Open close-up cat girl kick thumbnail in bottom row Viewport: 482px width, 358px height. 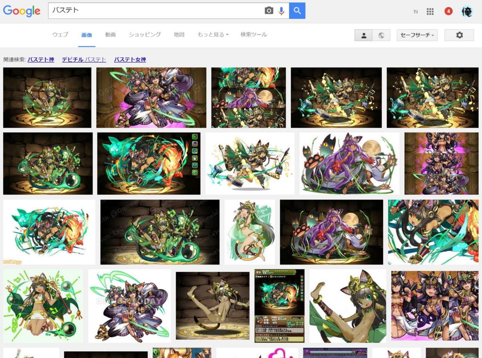tap(348, 306)
